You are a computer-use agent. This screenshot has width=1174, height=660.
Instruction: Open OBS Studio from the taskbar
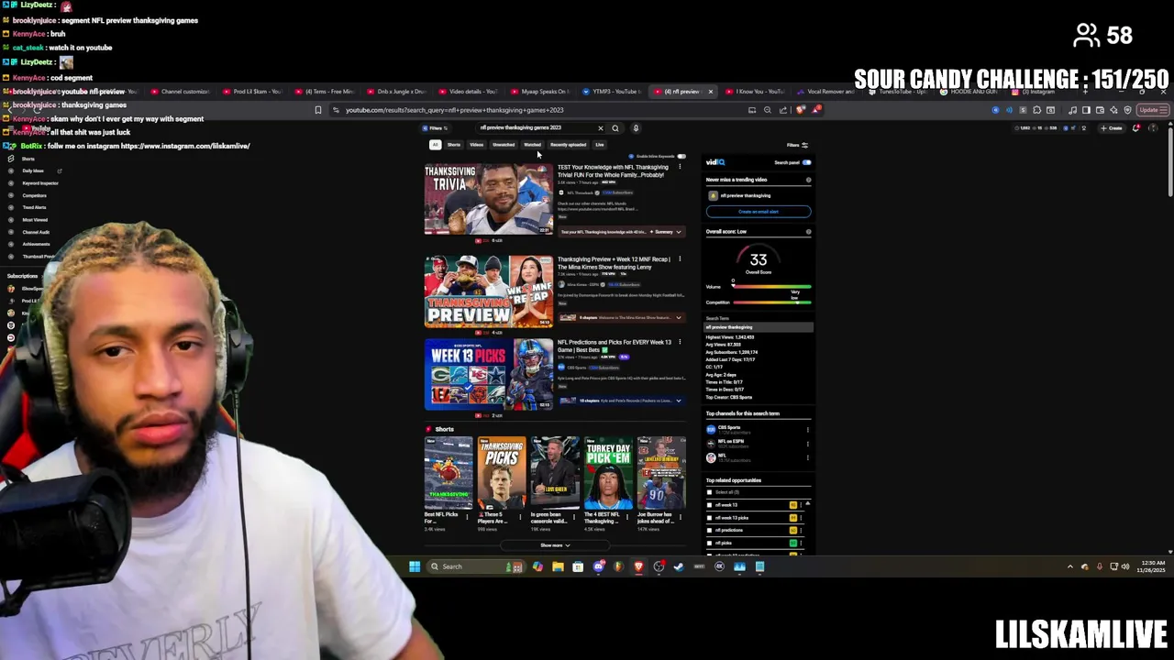[x=659, y=566]
